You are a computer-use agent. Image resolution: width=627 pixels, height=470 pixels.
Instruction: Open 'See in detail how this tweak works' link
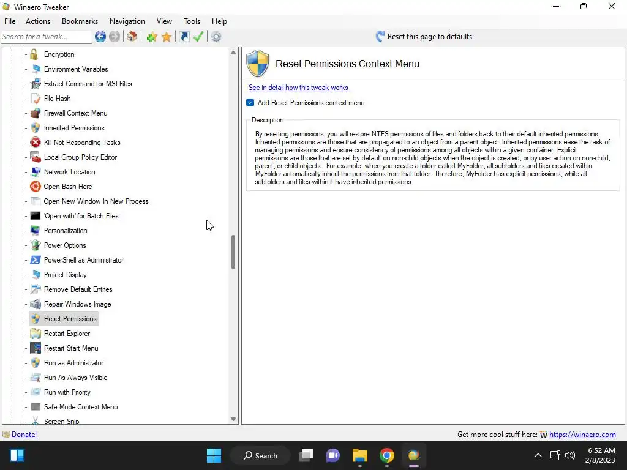[x=298, y=88]
